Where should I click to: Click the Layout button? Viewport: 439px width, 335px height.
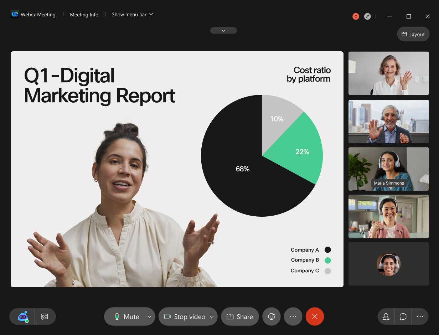coord(413,34)
